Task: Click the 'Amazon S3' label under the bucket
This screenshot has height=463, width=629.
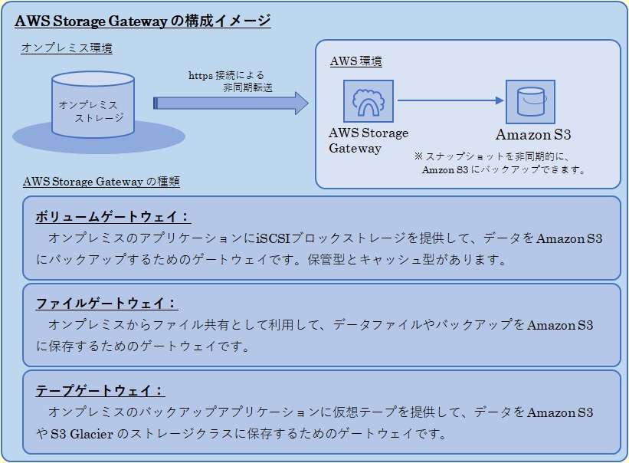Action: point(533,134)
